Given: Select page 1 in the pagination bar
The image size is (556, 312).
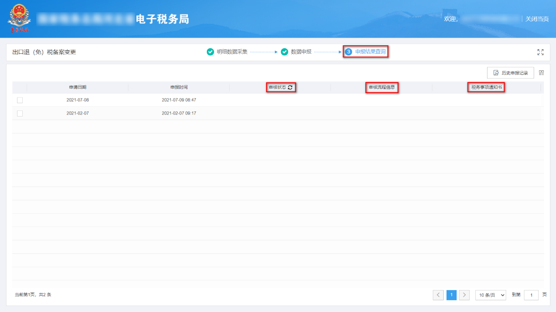Looking at the screenshot, I should 451,295.
